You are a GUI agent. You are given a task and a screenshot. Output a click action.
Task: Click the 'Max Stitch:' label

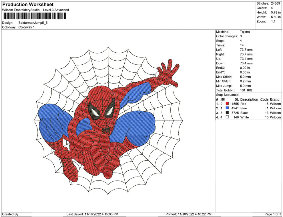[224, 77]
